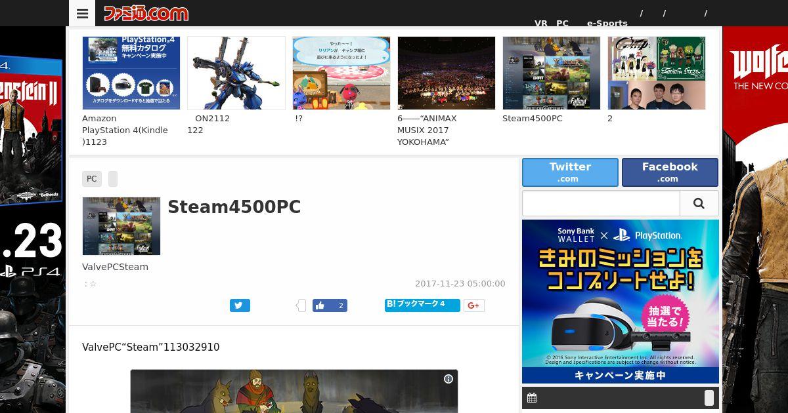Open the Animal Crossing camp thumbnail

(341, 73)
